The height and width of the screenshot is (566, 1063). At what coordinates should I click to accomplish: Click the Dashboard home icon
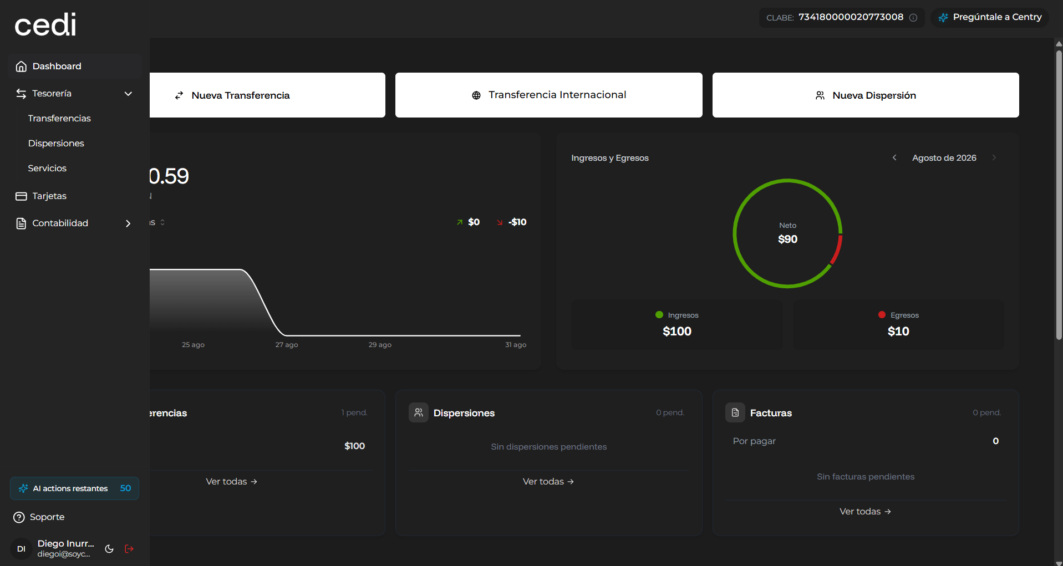[21, 67]
